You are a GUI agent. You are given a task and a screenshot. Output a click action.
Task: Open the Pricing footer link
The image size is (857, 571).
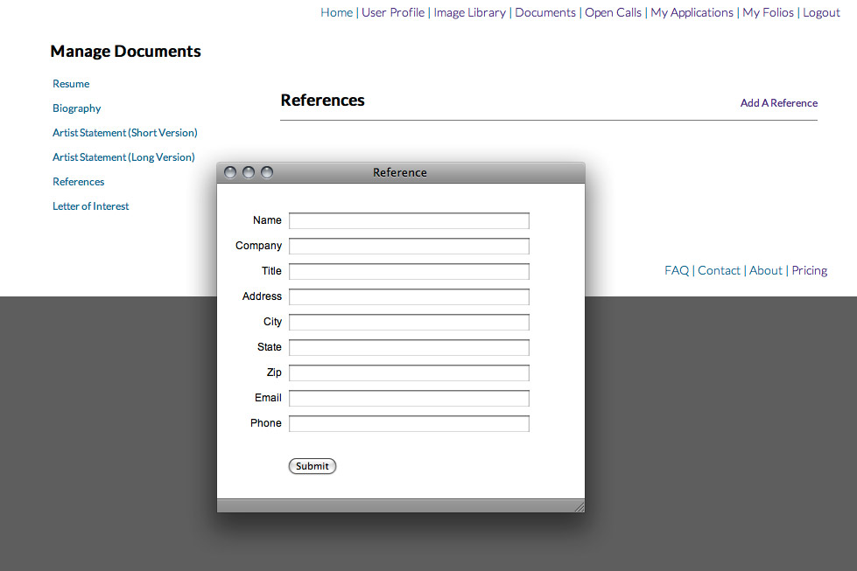tap(810, 271)
